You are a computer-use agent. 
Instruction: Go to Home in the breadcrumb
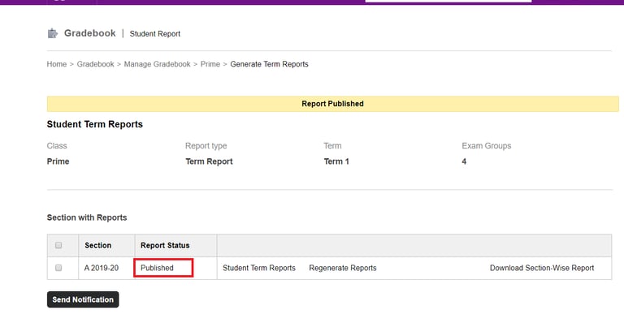coord(57,64)
